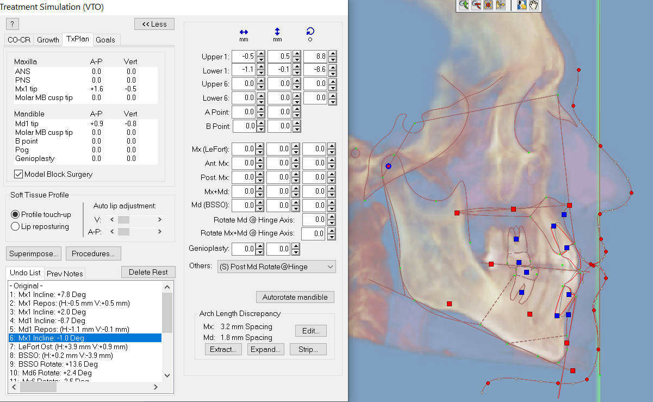This screenshot has width=653, height=402.
Task: Click the rotation degrees column icon
Action: 310,32
